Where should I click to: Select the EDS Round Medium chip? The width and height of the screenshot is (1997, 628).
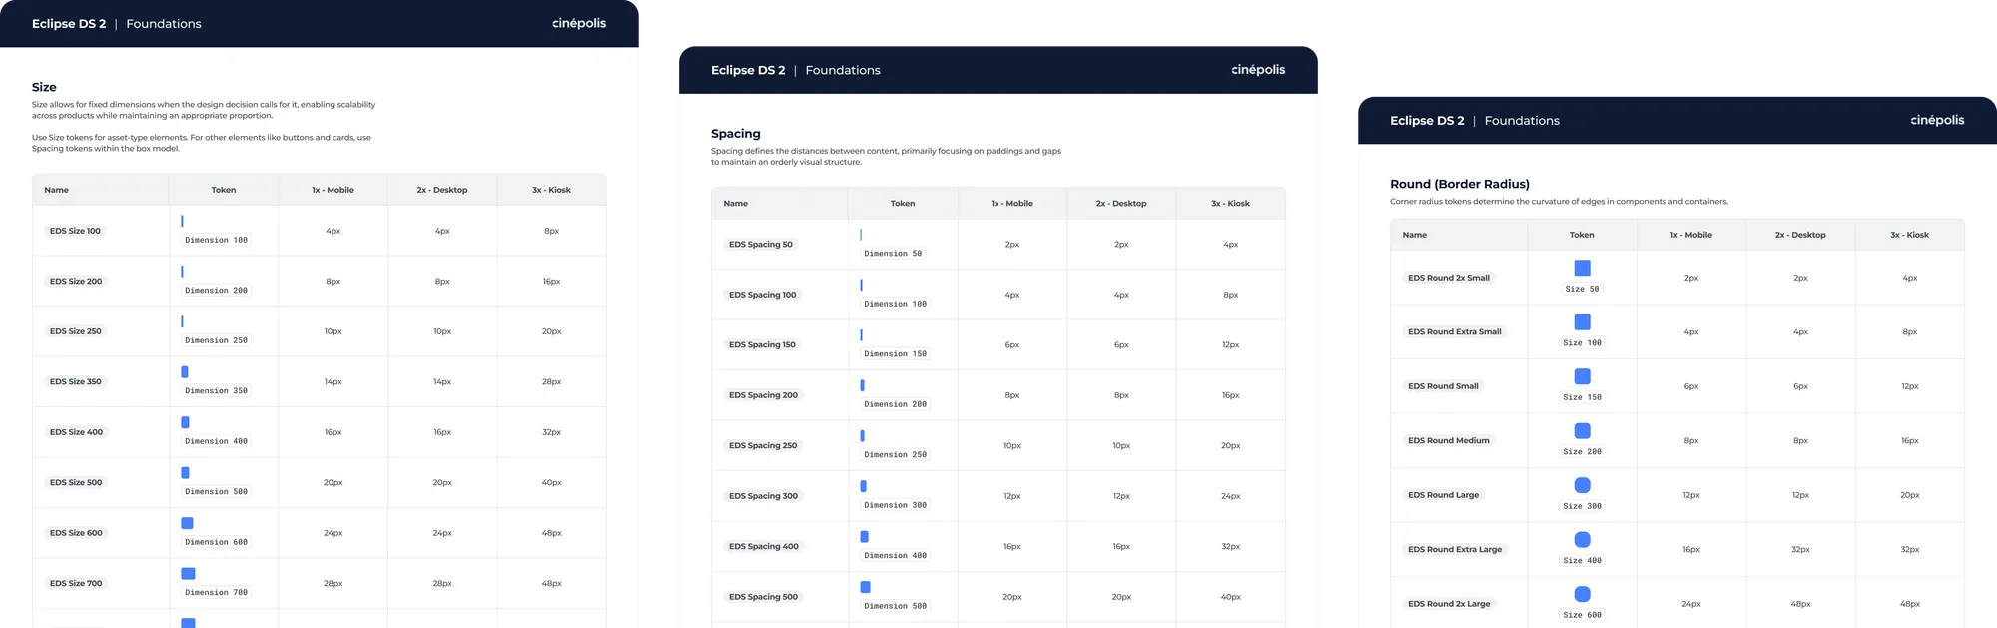pos(1449,440)
